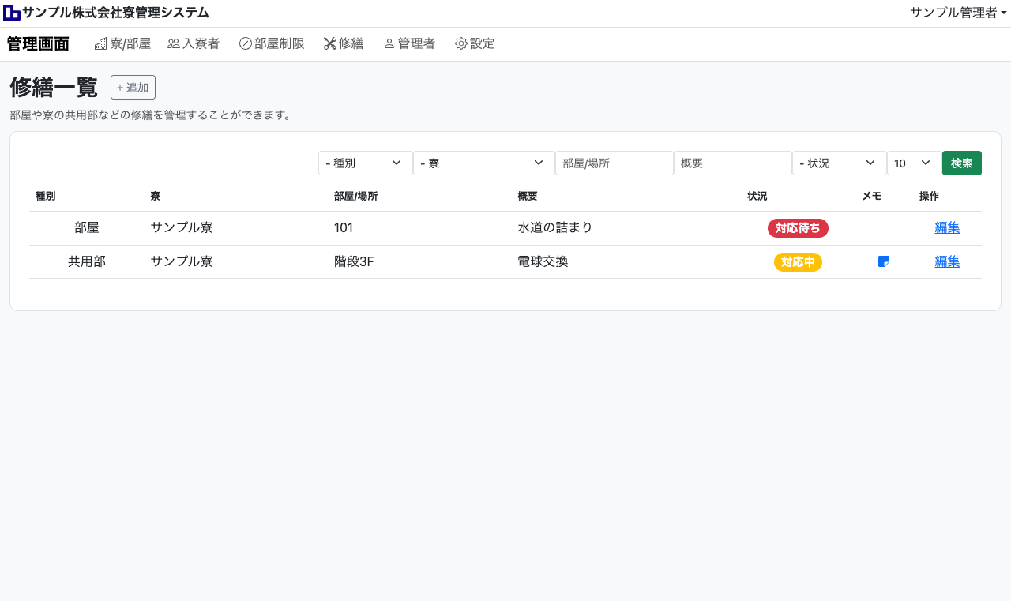
Task: Click the building icon beside 寮/部屋
Action: click(100, 44)
